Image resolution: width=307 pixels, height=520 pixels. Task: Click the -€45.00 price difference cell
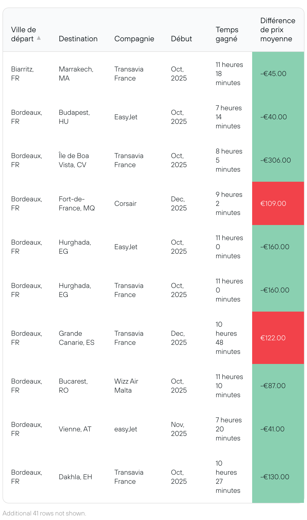pyautogui.click(x=278, y=73)
